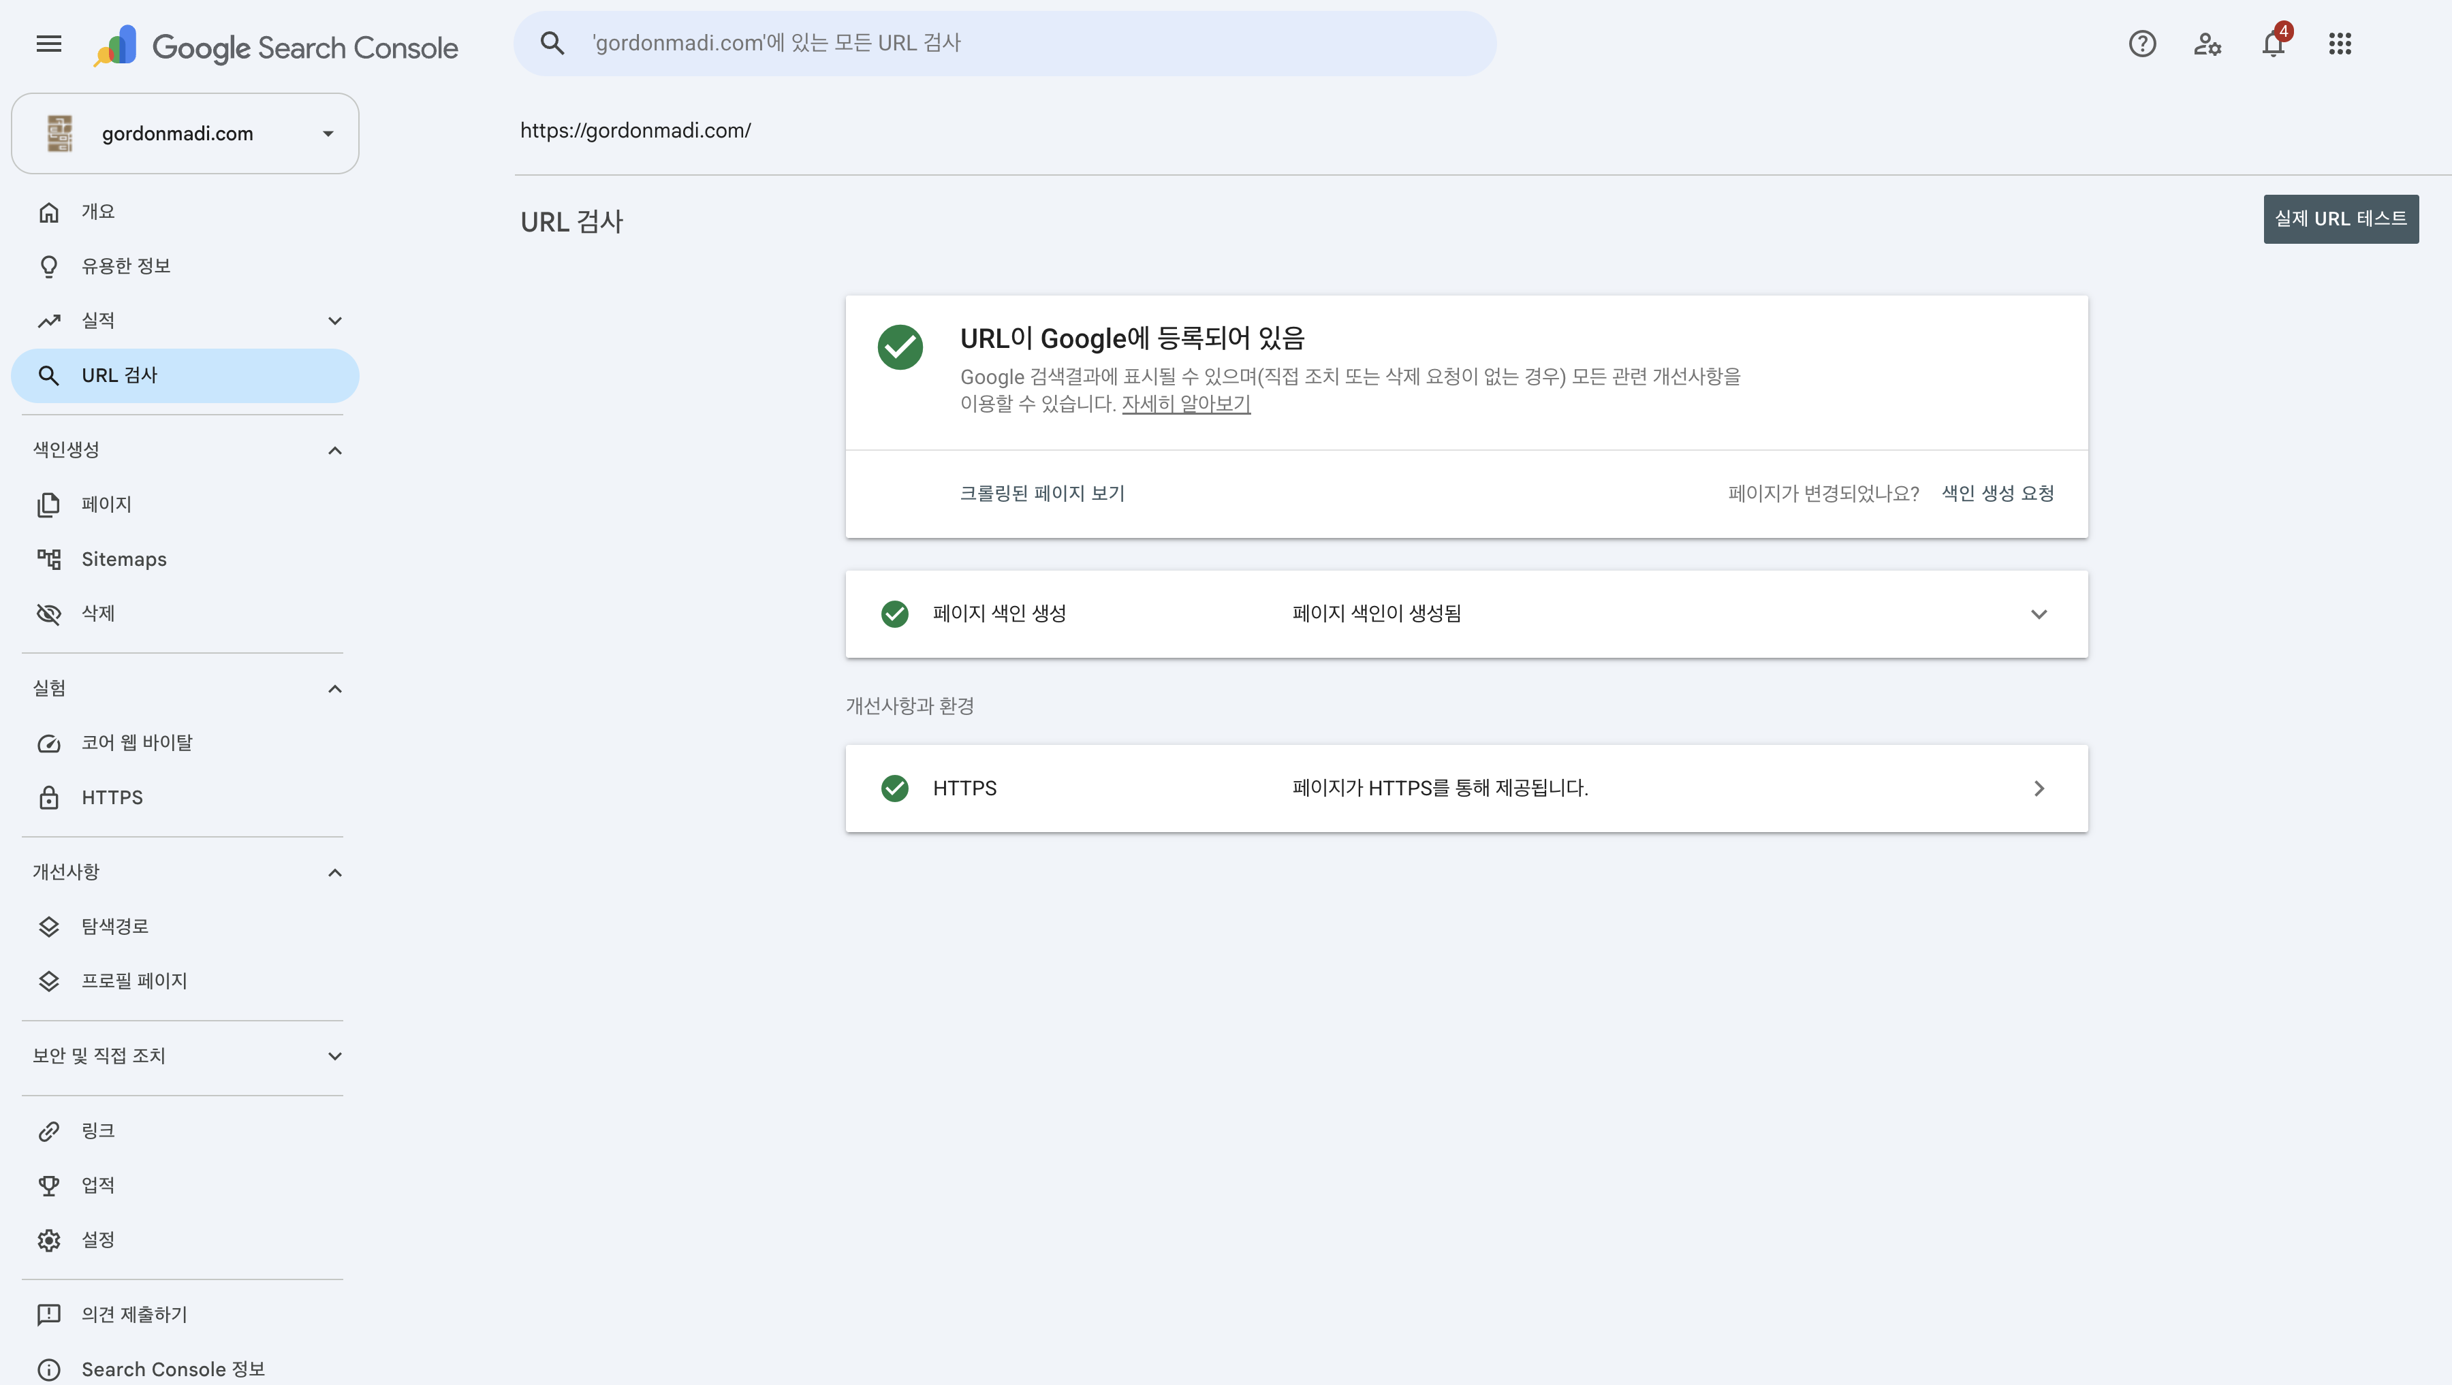Viewport: 2452px width, 1385px height.
Task: Expand the 보안 및 직접 조치 section
Action: (x=335, y=1057)
